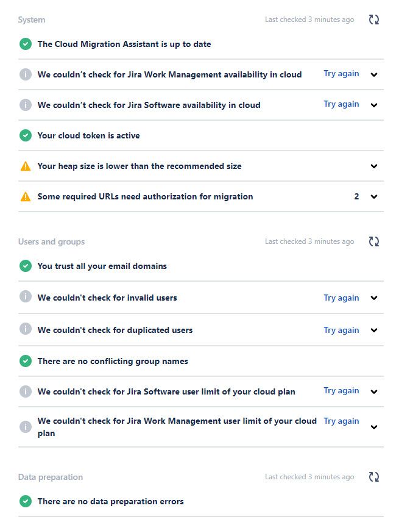The image size is (413, 525).
Task: Click the info icon for invalid users
Action: point(26,297)
